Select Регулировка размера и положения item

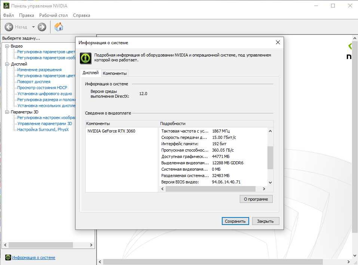point(46,100)
